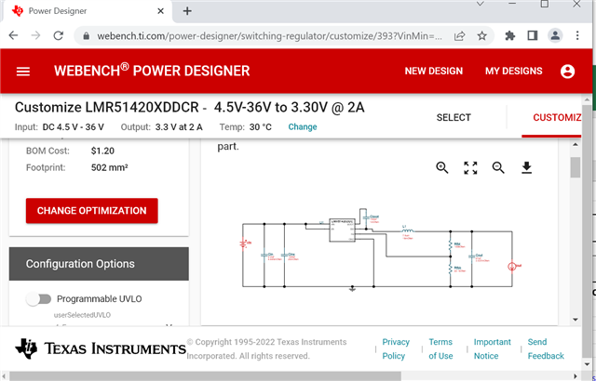The width and height of the screenshot is (596, 381).
Task: Click the Change design inputs link
Action: point(303,127)
